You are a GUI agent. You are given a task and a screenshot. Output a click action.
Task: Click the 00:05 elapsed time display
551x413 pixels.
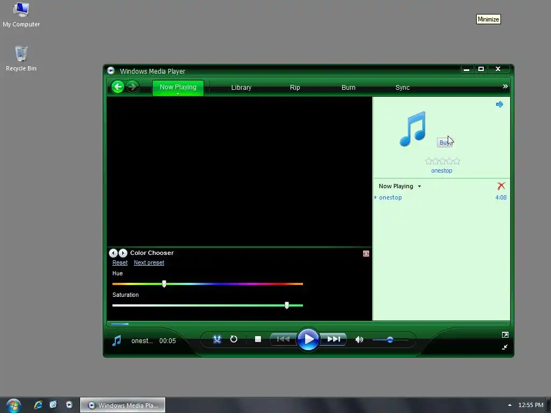pos(167,340)
